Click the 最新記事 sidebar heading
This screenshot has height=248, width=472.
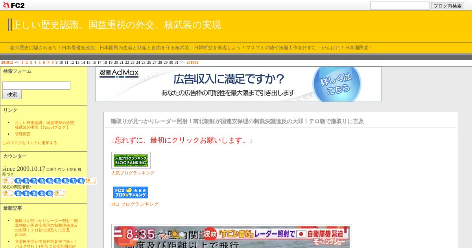(x=13, y=208)
